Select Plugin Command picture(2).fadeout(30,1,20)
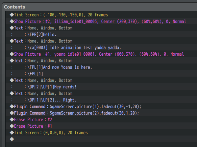The width and height of the screenshot is (197, 147). coord(101,113)
